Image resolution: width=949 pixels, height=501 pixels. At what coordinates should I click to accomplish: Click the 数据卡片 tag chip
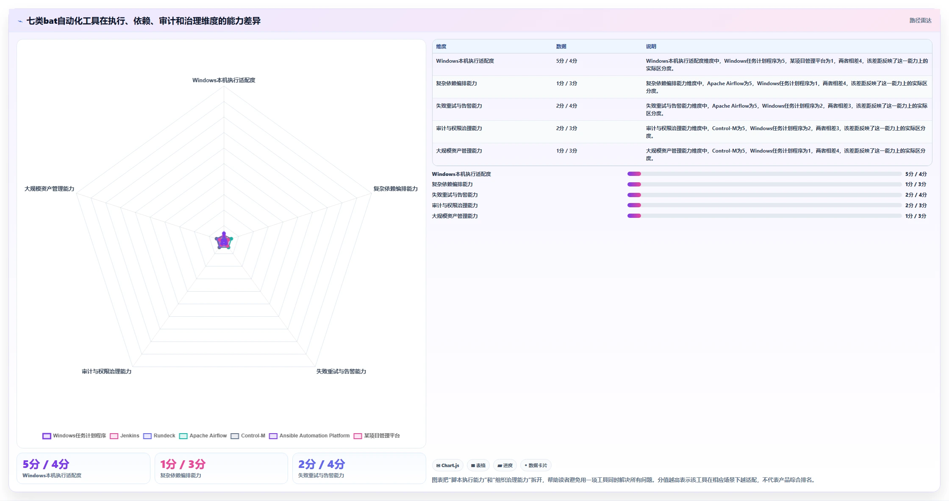pyautogui.click(x=536, y=465)
